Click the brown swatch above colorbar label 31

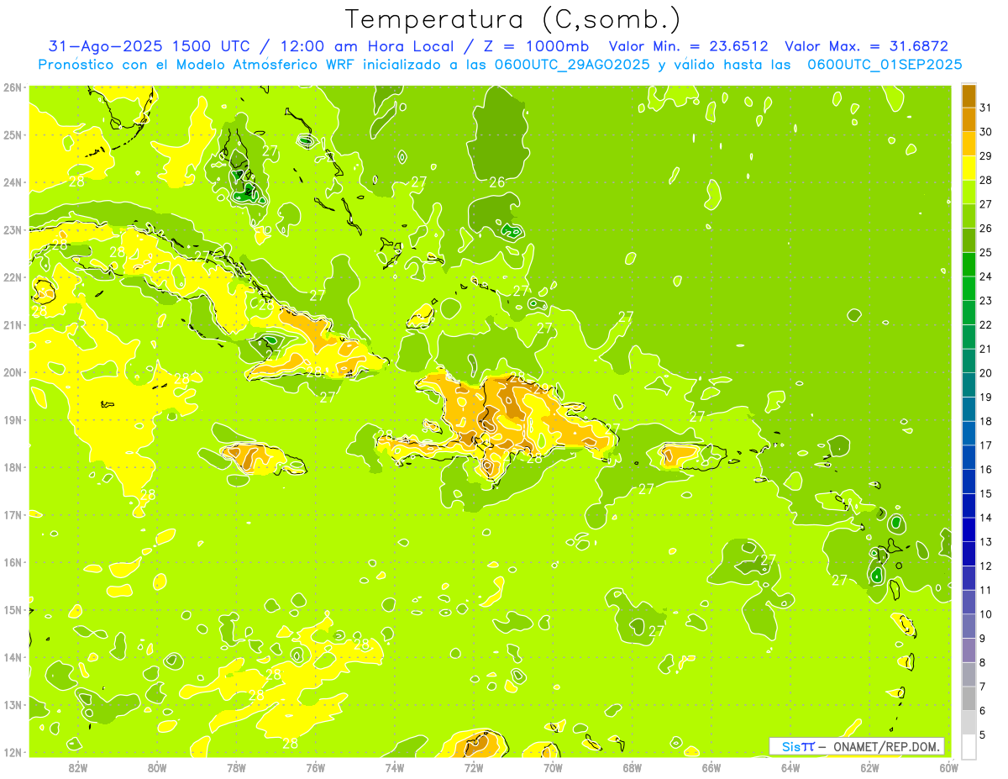point(969,96)
